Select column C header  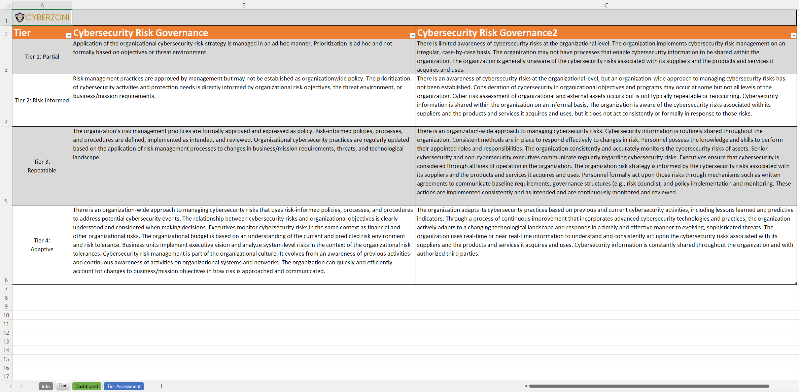click(606, 5)
